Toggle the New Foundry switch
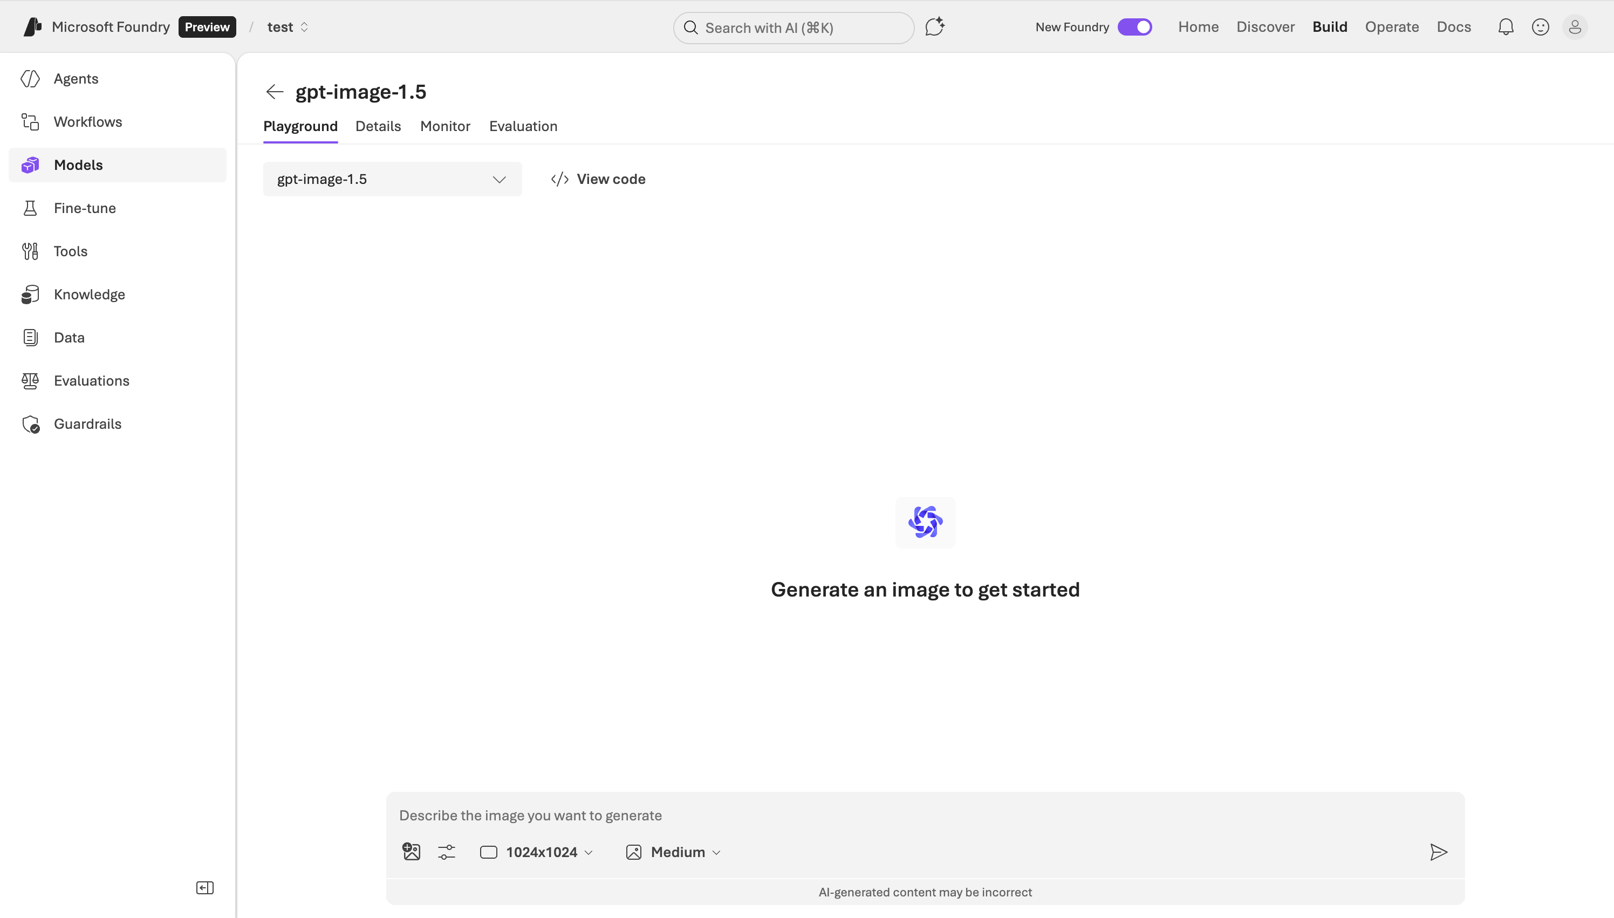The image size is (1614, 918). coord(1134,27)
